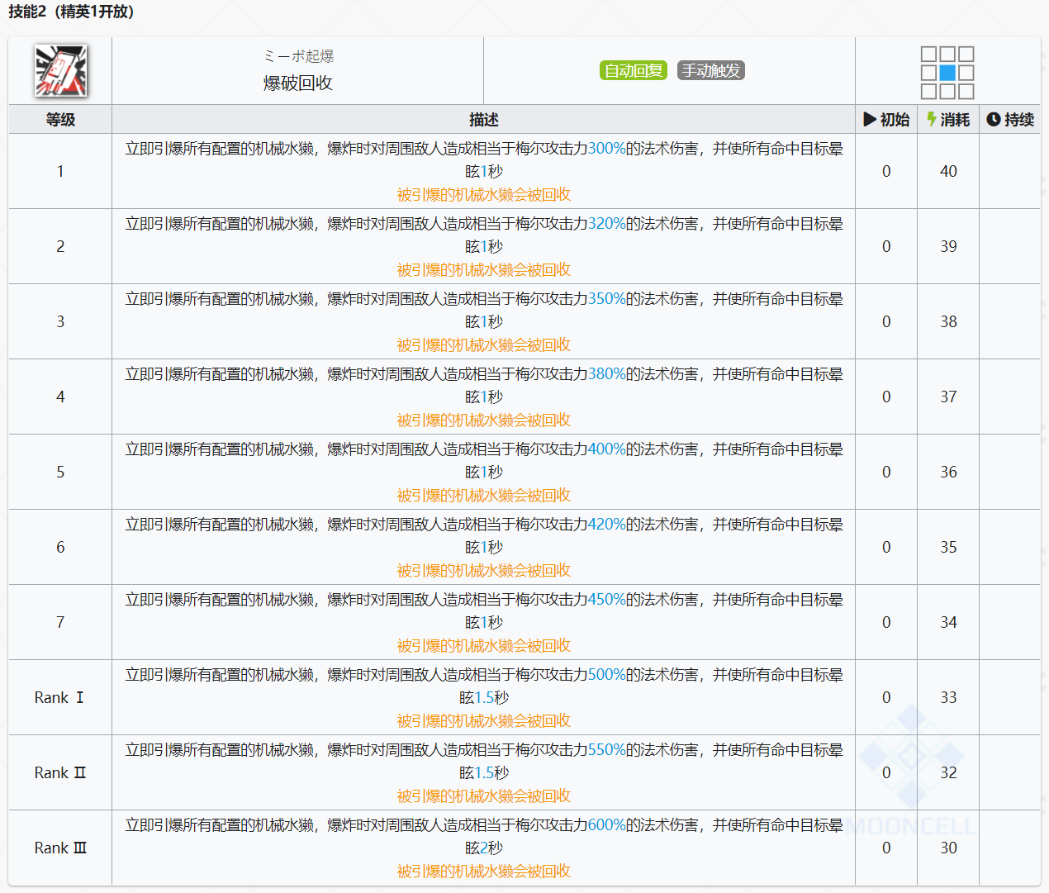
Task: Click the 400% damage value
Action: click(607, 449)
